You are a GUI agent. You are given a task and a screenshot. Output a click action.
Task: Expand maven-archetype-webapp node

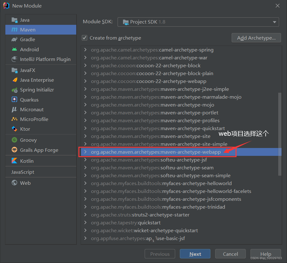coord(85,152)
